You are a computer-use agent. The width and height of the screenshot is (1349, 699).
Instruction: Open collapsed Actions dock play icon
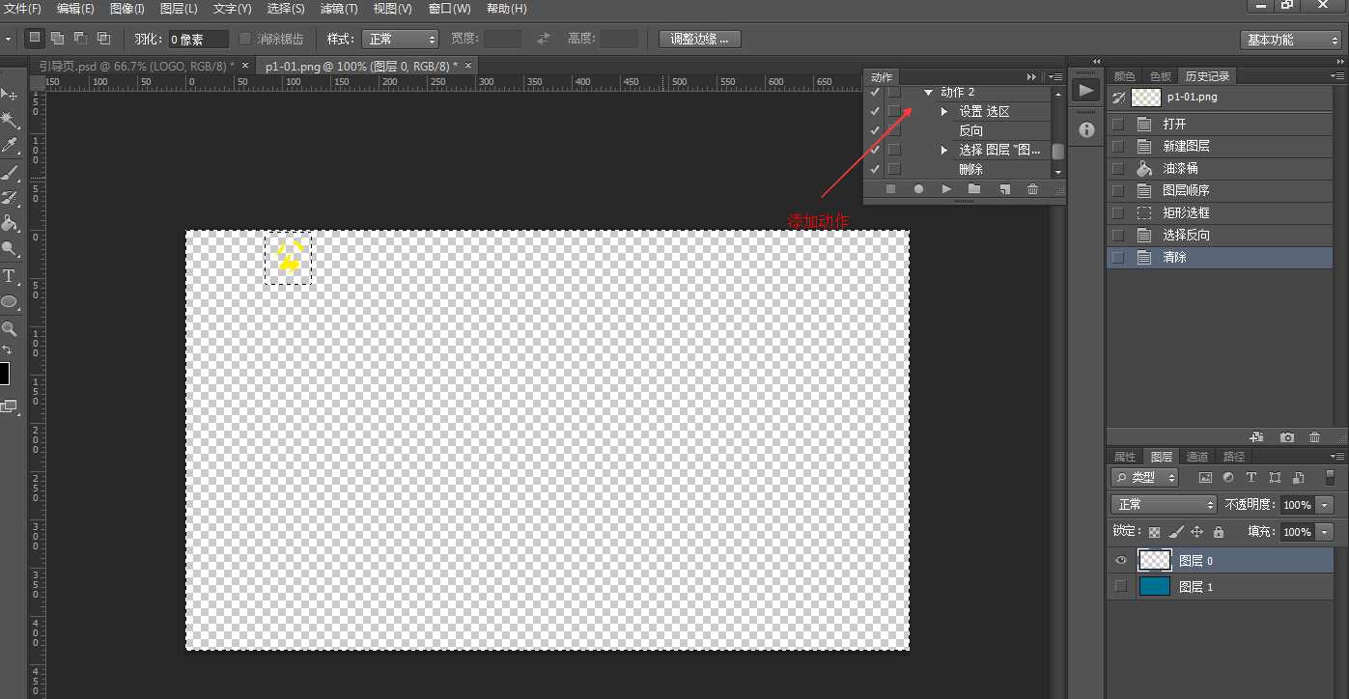(1086, 91)
